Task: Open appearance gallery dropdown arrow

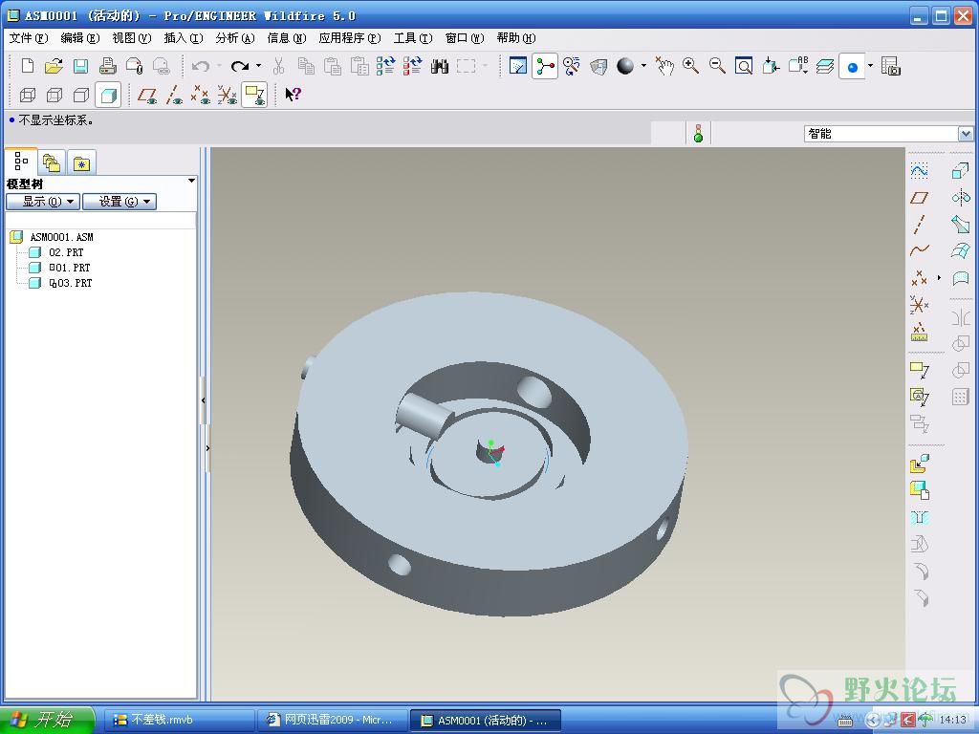Action: [643, 66]
